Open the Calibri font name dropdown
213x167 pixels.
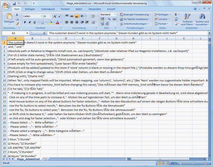(41, 16)
